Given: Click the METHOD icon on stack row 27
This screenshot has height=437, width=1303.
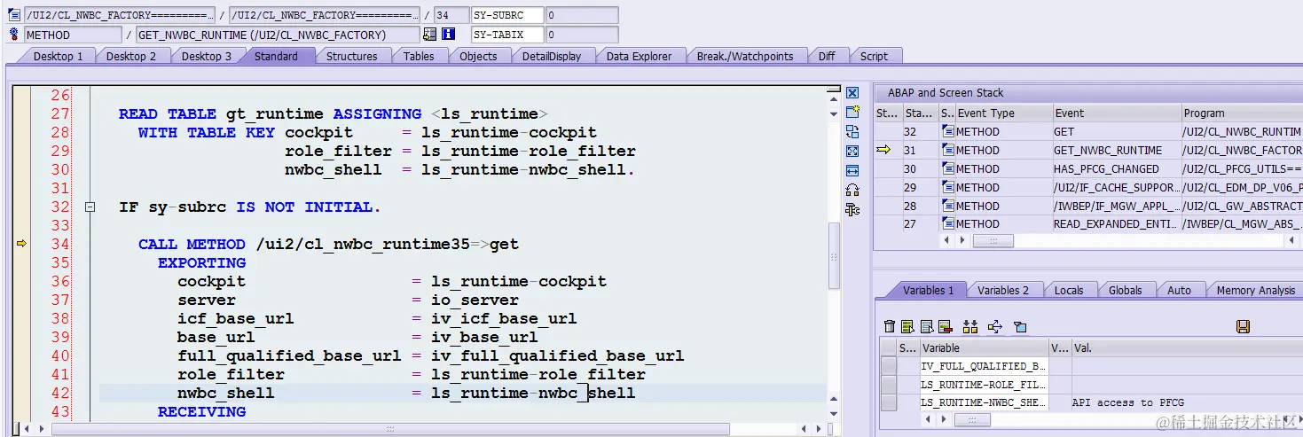Looking at the screenshot, I should pos(947,224).
